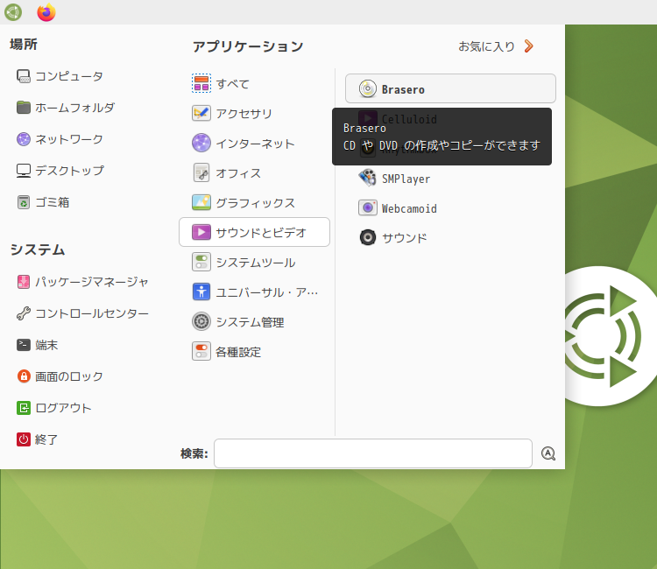Select サウンドとビデオ category
The width and height of the screenshot is (657, 569).
(254, 232)
